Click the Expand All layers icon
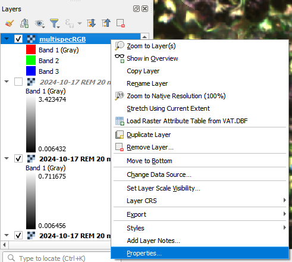Viewport: 292px width, 262px height. coord(91,23)
